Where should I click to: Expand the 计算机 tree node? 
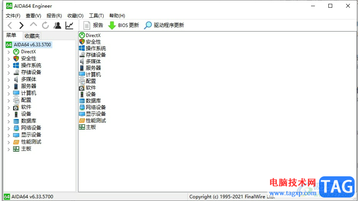click(x=9, y=94)
